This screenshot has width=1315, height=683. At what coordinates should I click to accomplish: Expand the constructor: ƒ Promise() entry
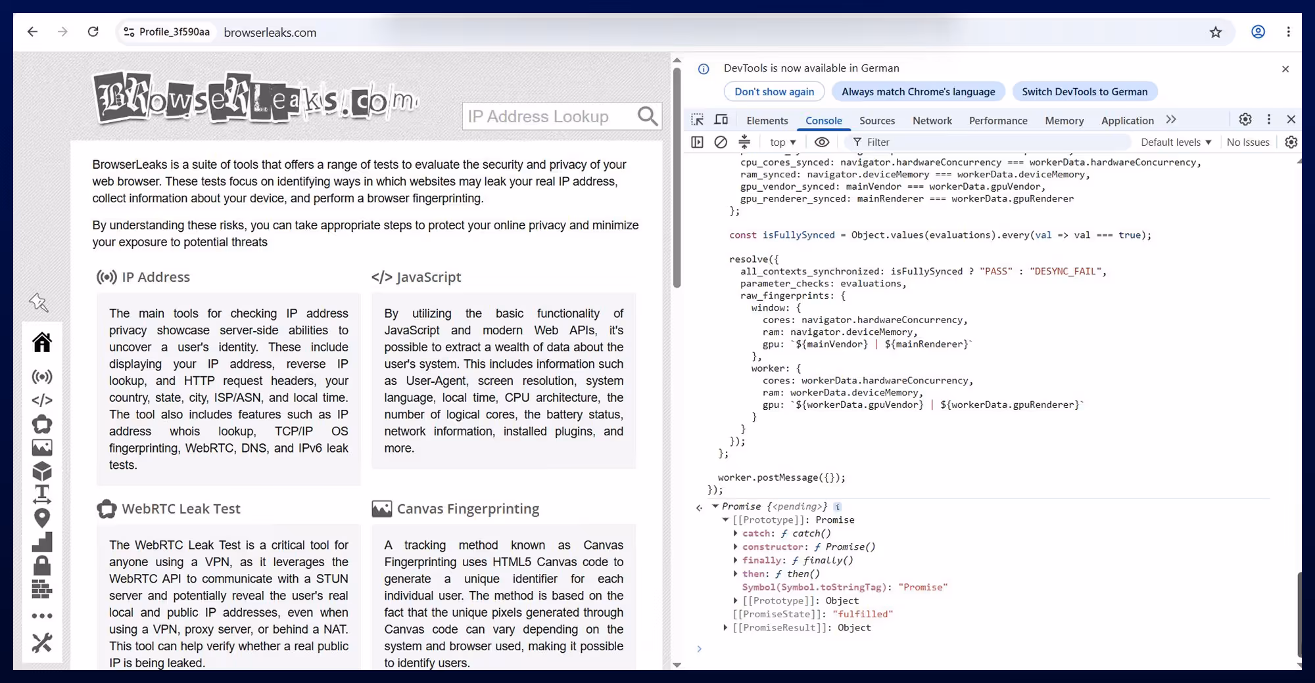pyautogui.click(x=736, y=546)
